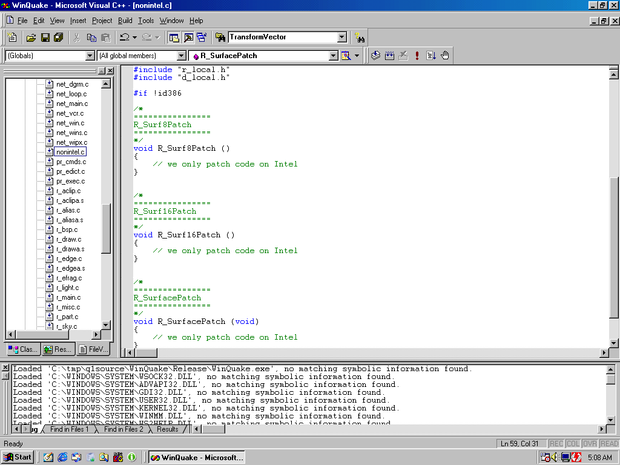Toggle the Workspace window button
The width and height of the screenshot is (620, 465).
coord(174,37)
